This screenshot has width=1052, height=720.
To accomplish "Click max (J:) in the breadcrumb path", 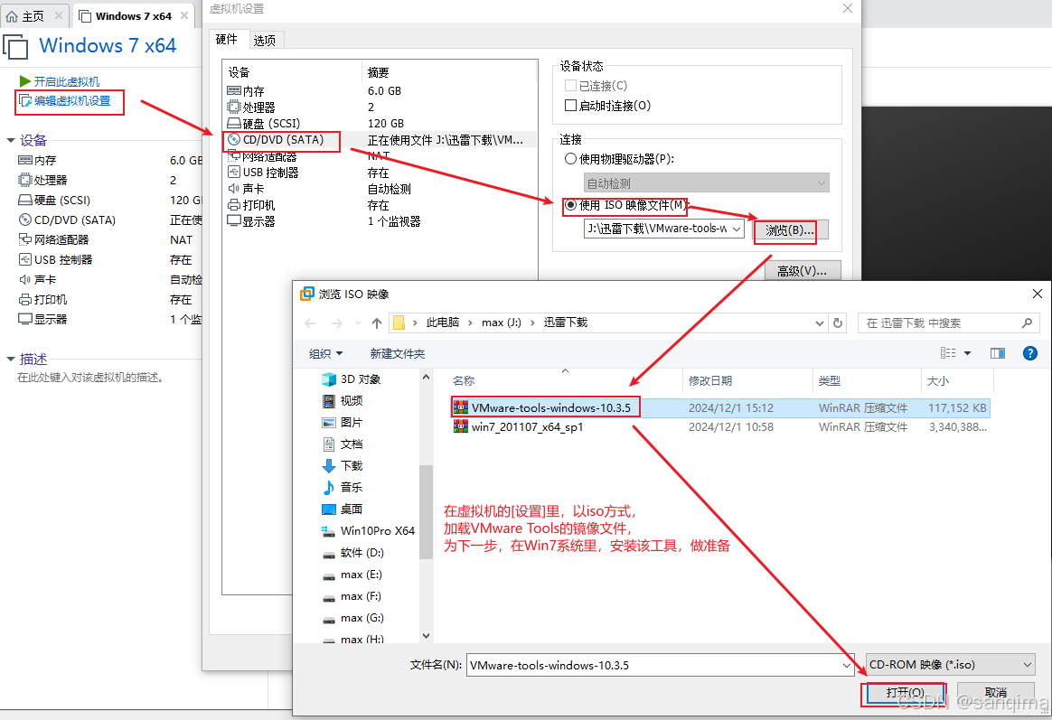I will (502, 323).
